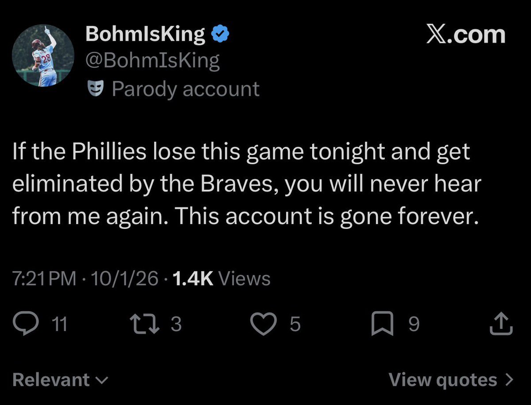Bookmark this post with the bookmark icon

[x=382, y=324]
